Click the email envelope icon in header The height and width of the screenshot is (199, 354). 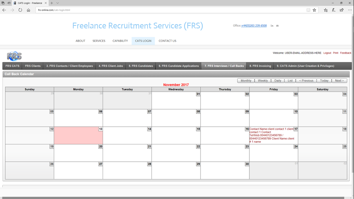[277, 26]
